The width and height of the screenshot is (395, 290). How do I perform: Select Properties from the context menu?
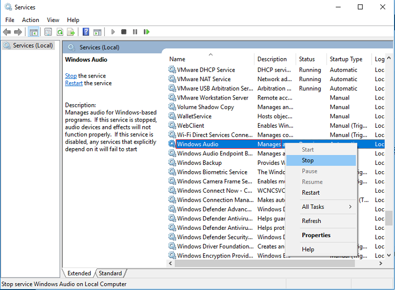316,235
